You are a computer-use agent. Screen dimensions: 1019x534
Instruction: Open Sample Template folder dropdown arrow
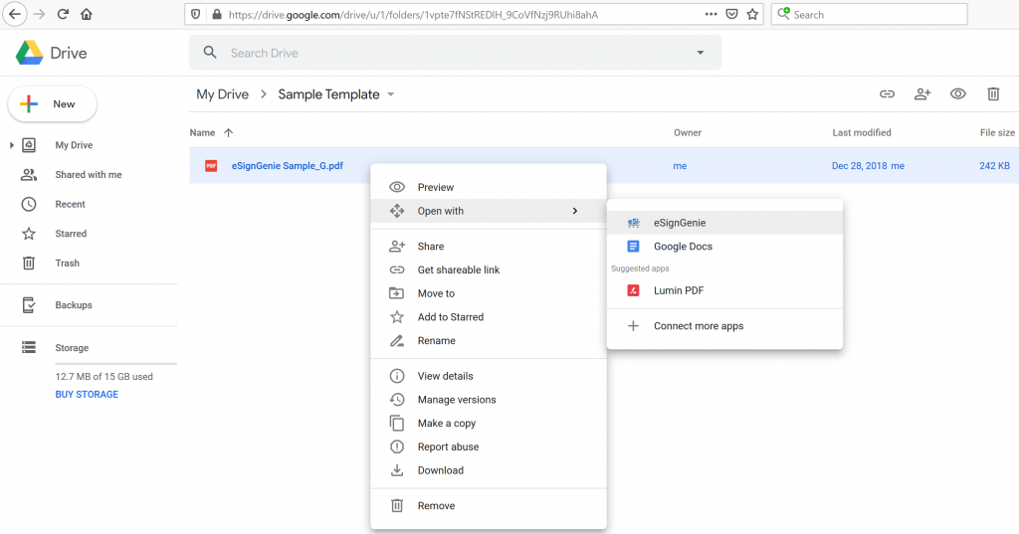(x=390, y=94)
